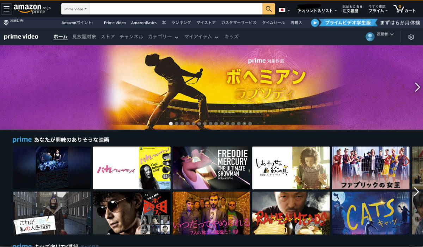Image resolution: width=423 pixels, height=247 pixels.
Task: Click the search magnifier button
Action: (x=268, y=8)
